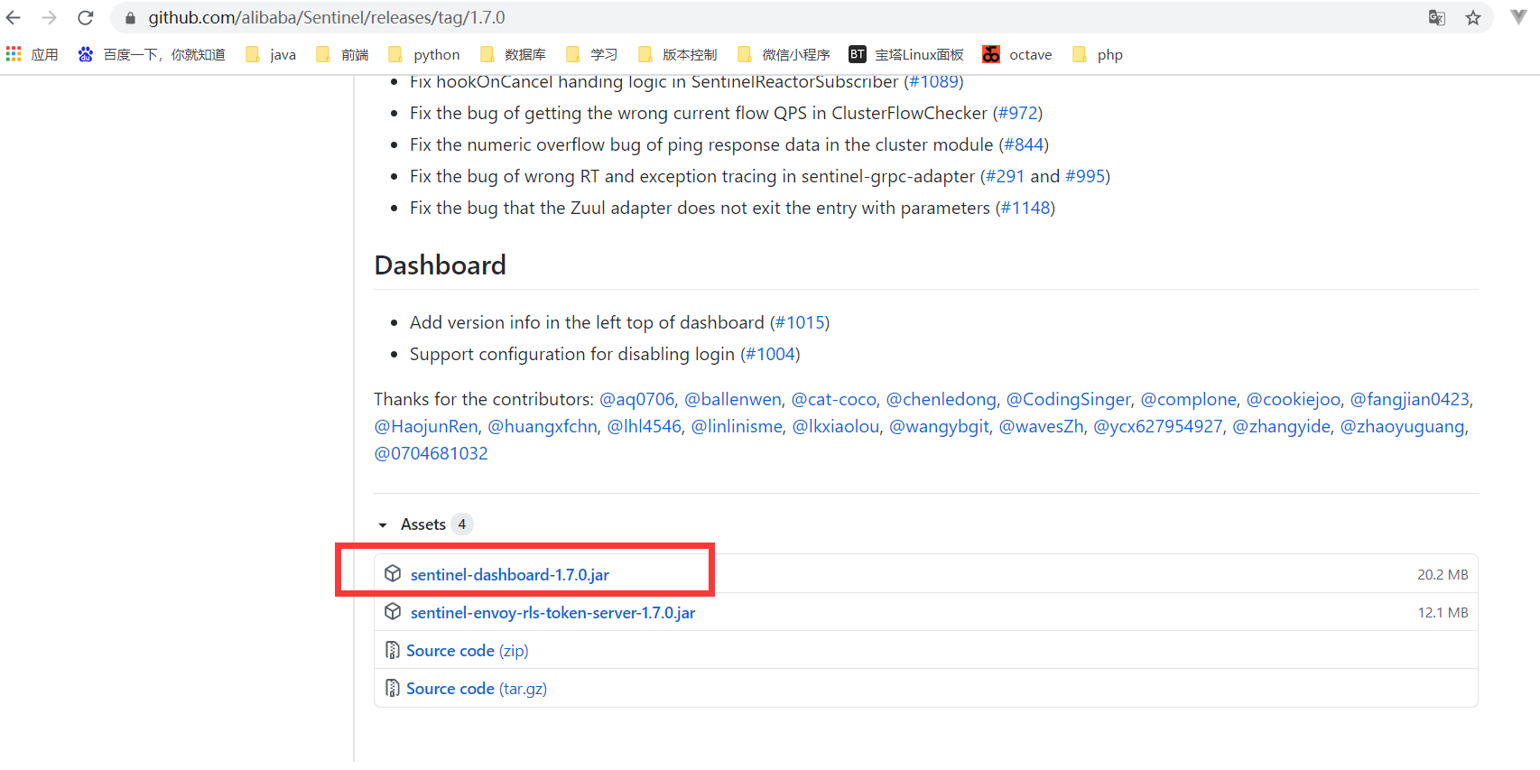Image resolution: width=1540 pixels, height=770 pixels.
Task: Visit contributor @huangxfchn profile
Action: click(543, 426)
